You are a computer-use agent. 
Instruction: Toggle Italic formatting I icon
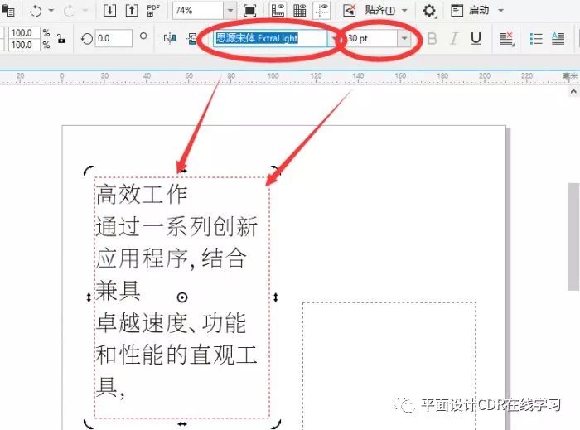pos(454,38)
